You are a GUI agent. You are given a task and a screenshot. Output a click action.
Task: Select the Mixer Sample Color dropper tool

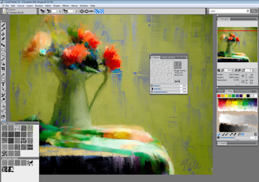[231, 134]
